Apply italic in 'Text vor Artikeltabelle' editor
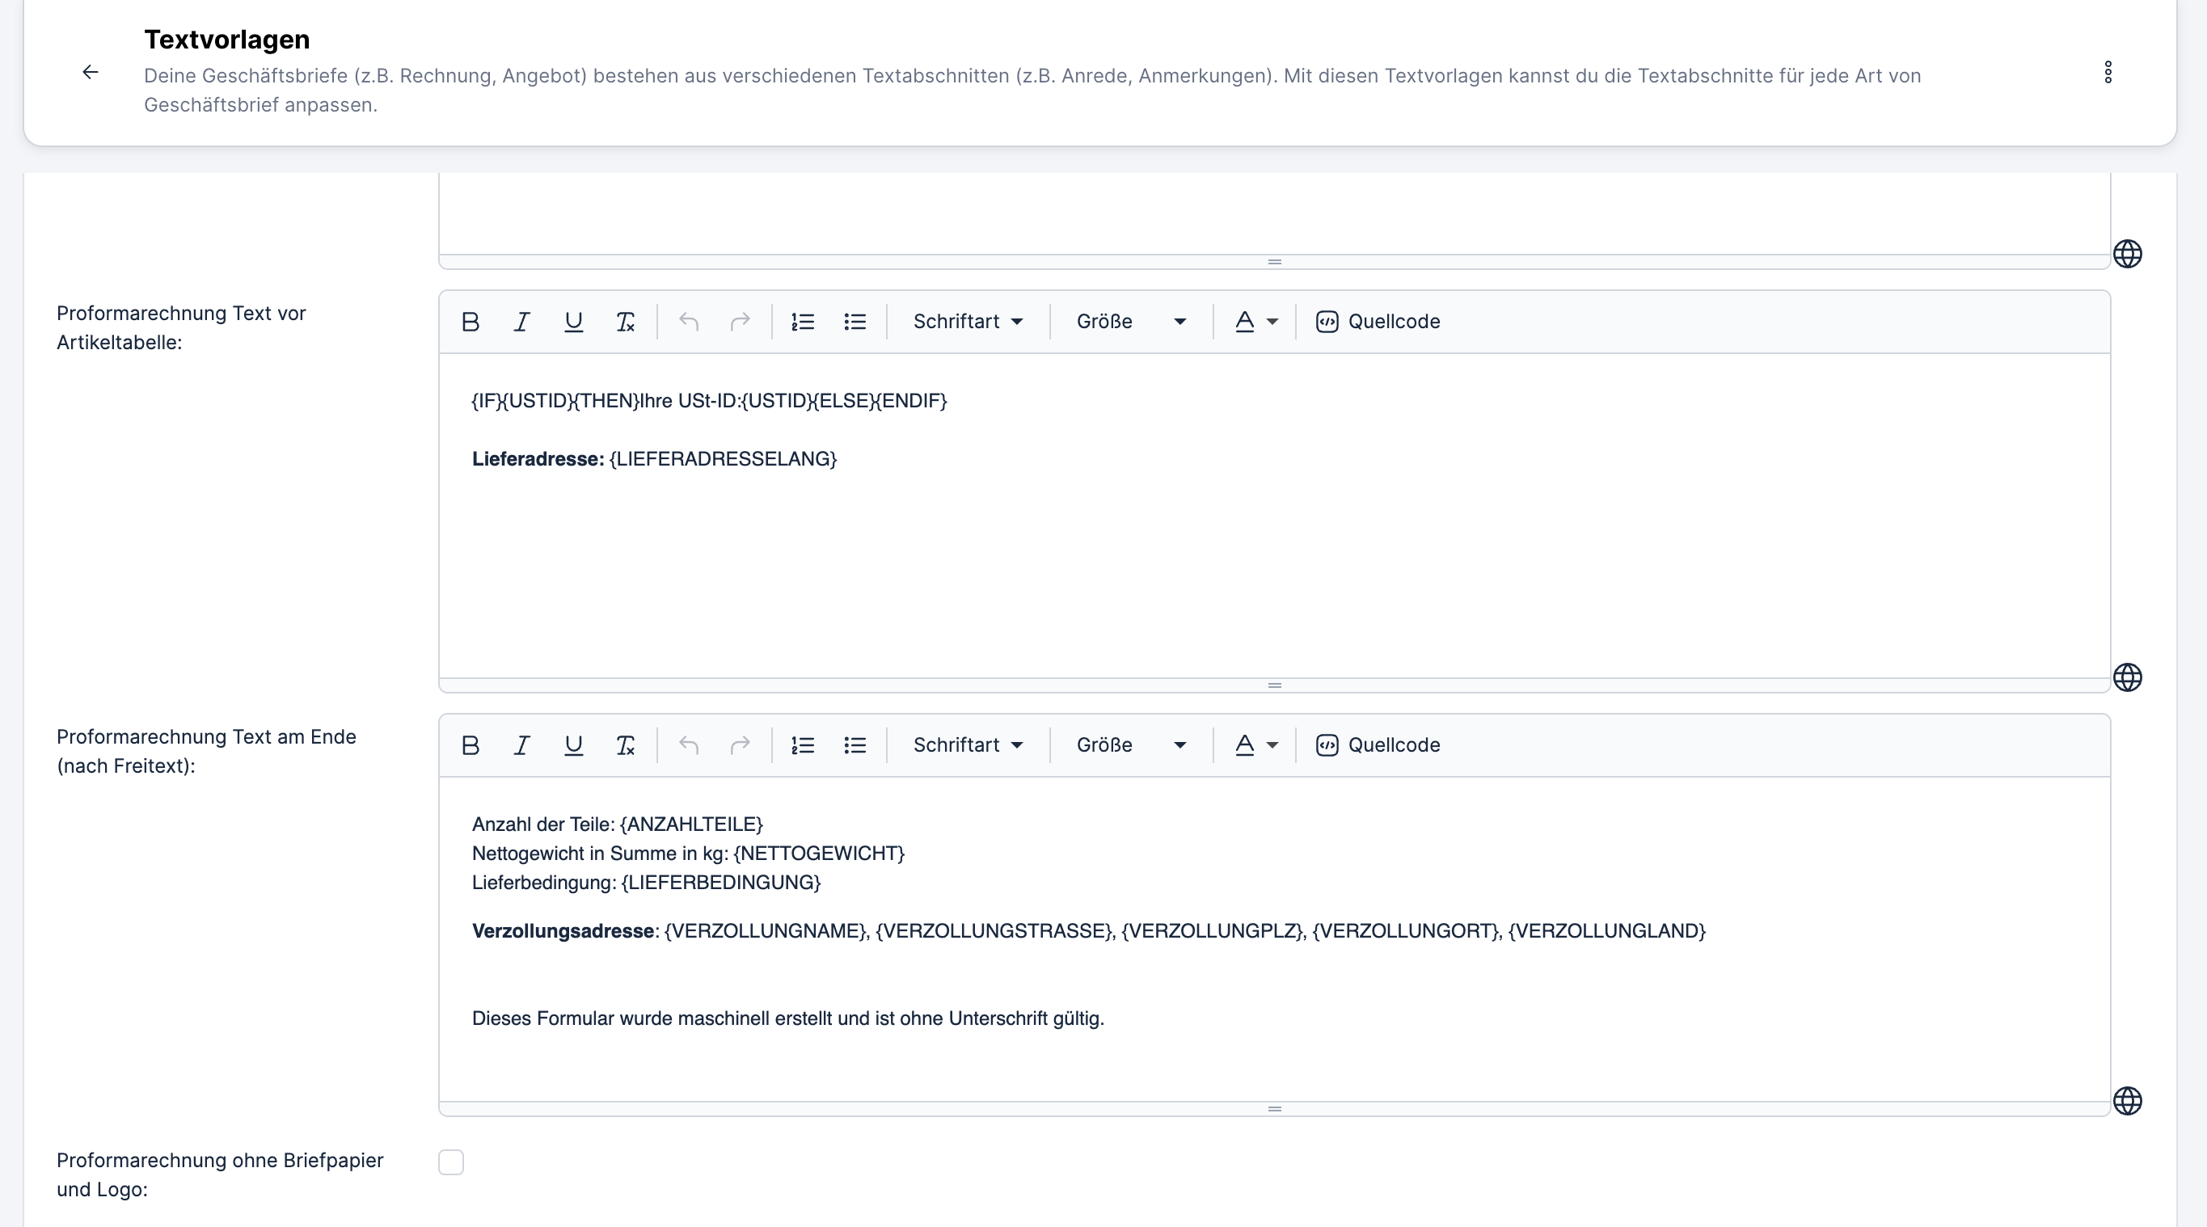 [521, 322]
